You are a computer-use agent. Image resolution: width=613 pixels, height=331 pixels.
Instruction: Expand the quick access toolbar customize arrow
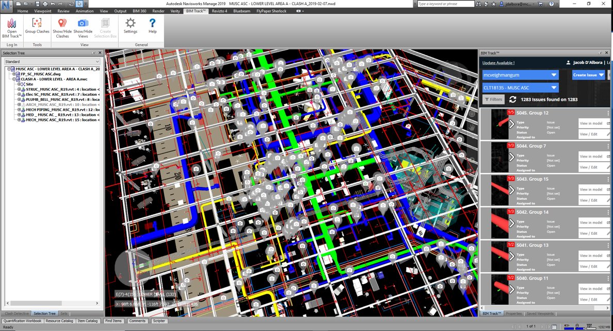pos(86,4)
